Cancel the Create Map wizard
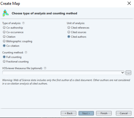 [x=124, y=113]
